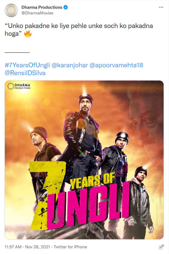Viewport: 169px width, 254px height.
Task: Click the Twitter for iPhone source label
Action: point(70,247)
